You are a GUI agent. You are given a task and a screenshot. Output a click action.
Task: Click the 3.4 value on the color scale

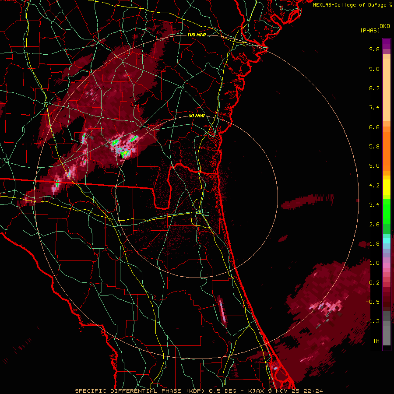374,205
